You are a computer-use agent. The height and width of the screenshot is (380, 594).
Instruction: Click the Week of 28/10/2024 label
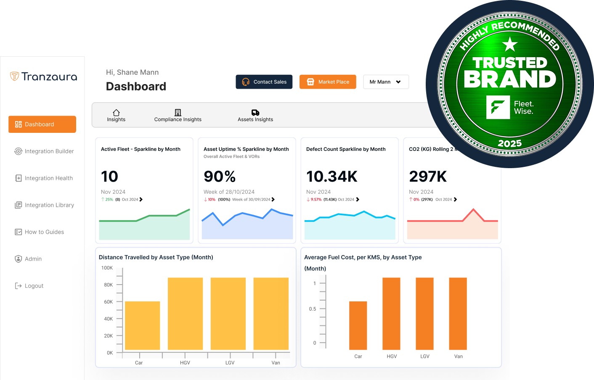(229, 192)
